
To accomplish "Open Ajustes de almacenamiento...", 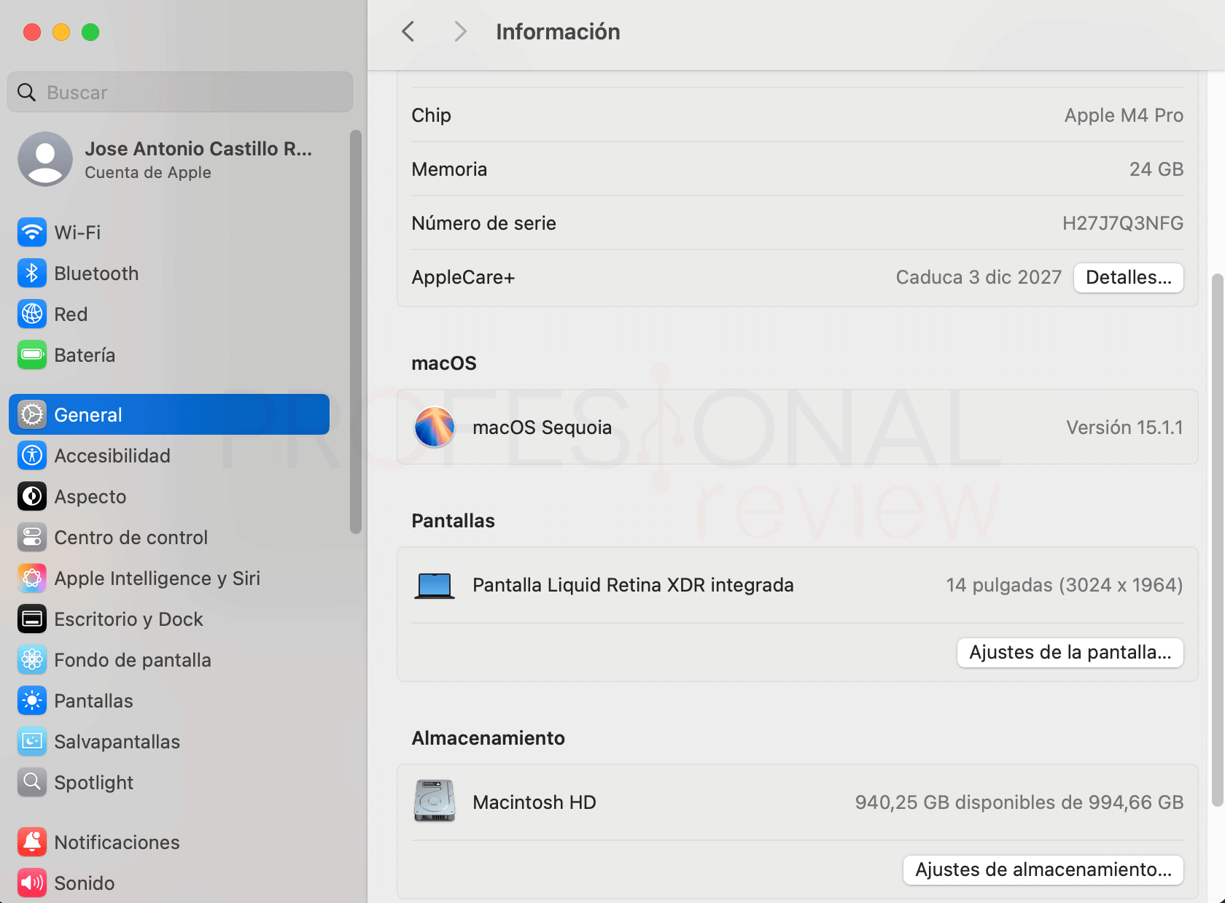I will point(1043,869).
